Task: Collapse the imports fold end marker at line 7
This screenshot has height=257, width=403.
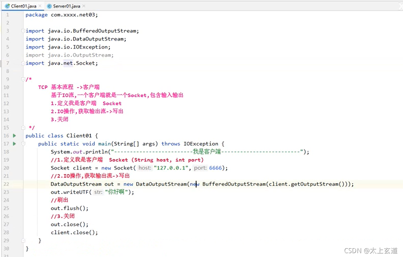Action: click(23, 63)
